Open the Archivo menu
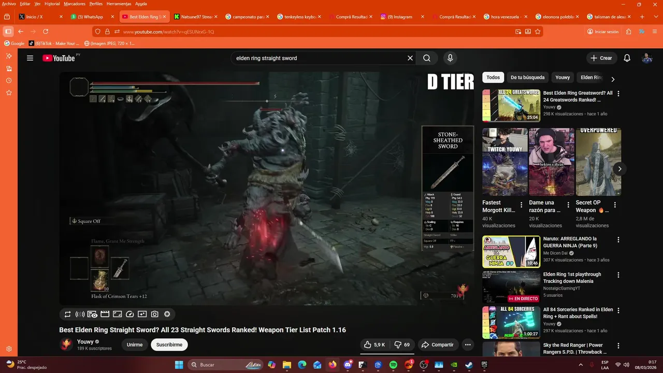This screenshot has height=373, width=663. click(x=9, y=4)
